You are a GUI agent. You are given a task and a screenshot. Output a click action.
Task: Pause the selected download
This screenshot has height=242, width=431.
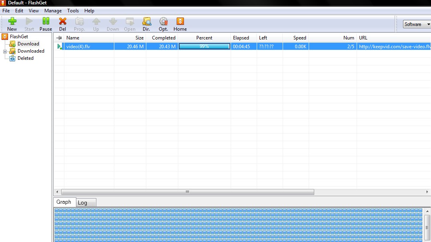tap(46, 24)
